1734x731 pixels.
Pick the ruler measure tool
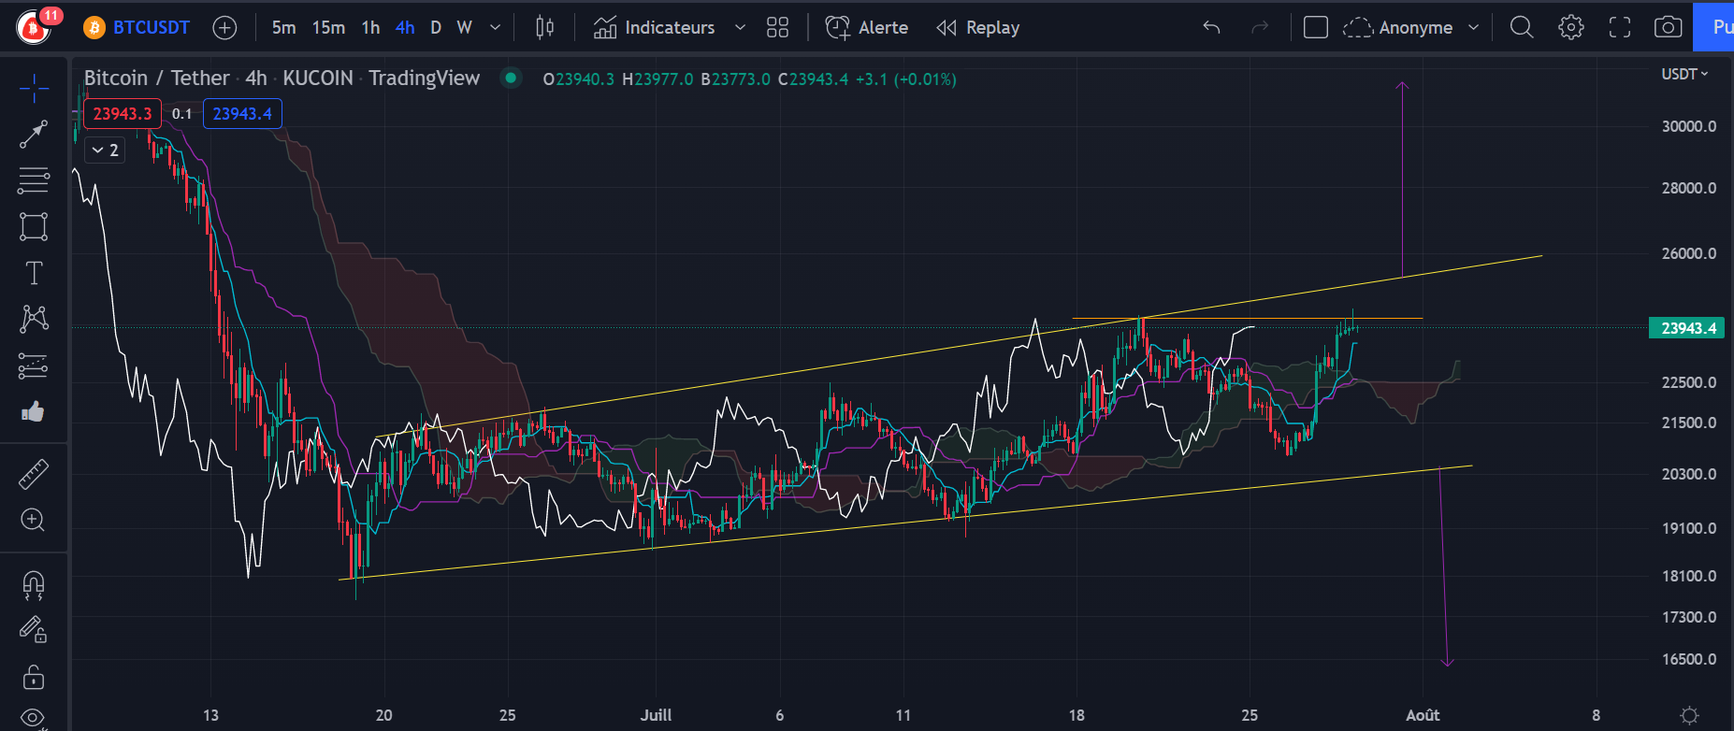point(34,475)
